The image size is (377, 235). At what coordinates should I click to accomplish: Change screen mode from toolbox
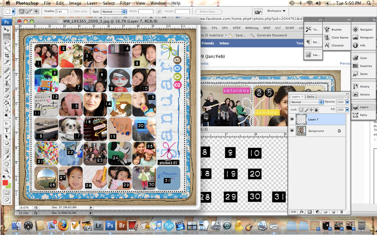pos(7,200)
